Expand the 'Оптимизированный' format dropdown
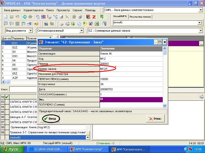 pos(81,31)
